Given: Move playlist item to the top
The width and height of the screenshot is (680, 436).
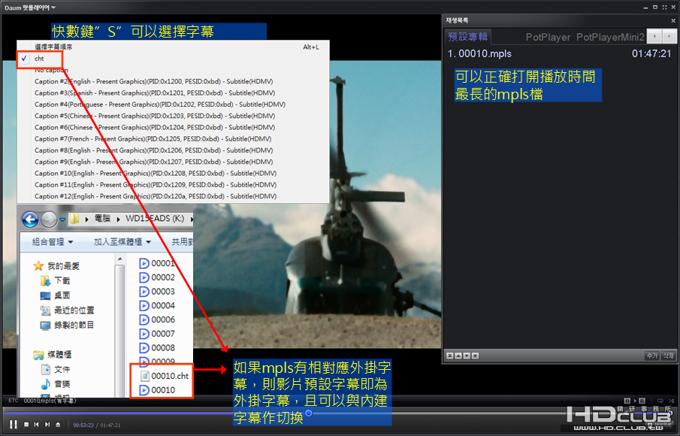Looking at the screenshot, I should click(450, 356).
